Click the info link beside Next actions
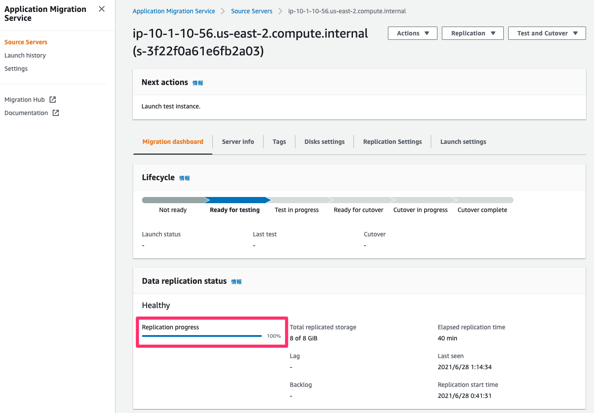The width and height of the screenshot is (594, 413). (x=198, y=83)
